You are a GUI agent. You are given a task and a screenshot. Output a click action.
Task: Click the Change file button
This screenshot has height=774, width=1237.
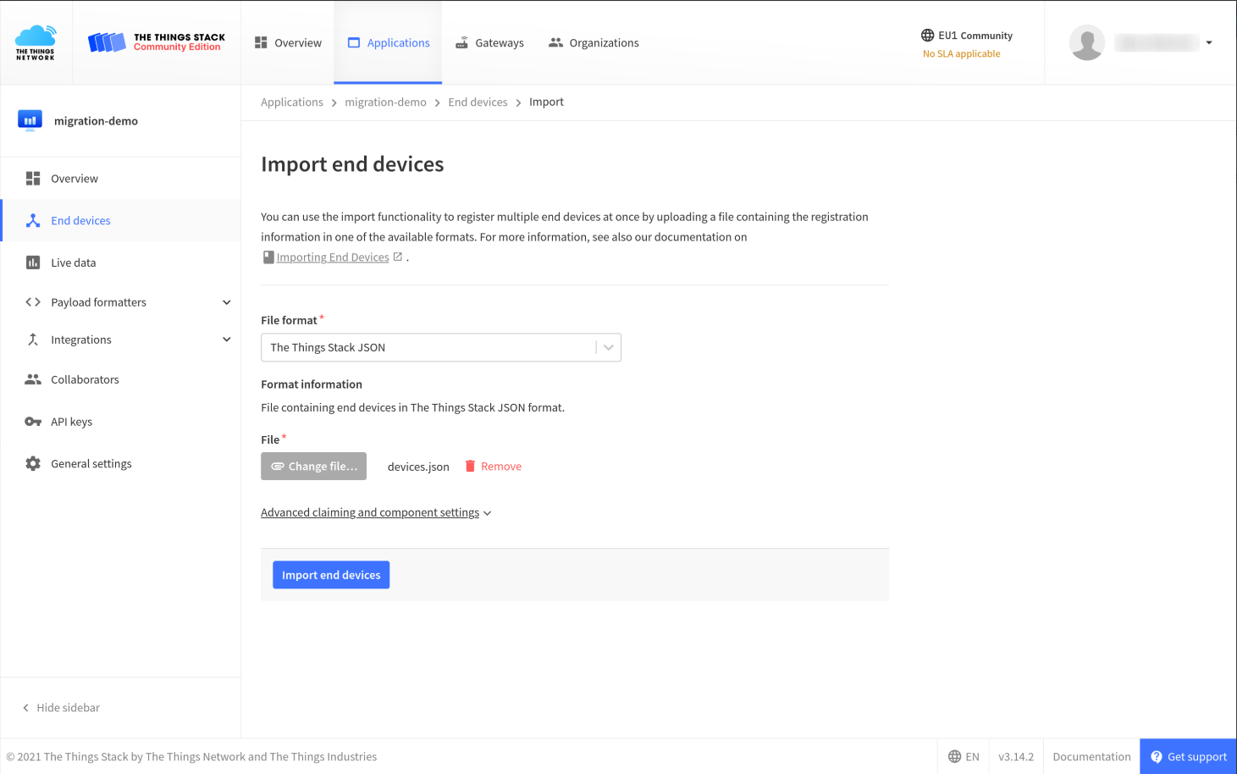point(313,466)
